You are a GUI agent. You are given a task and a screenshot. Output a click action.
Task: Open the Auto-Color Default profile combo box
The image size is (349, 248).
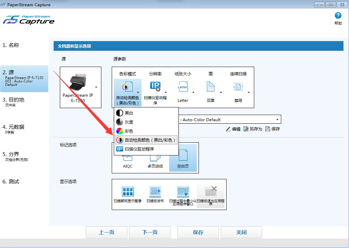230,120
